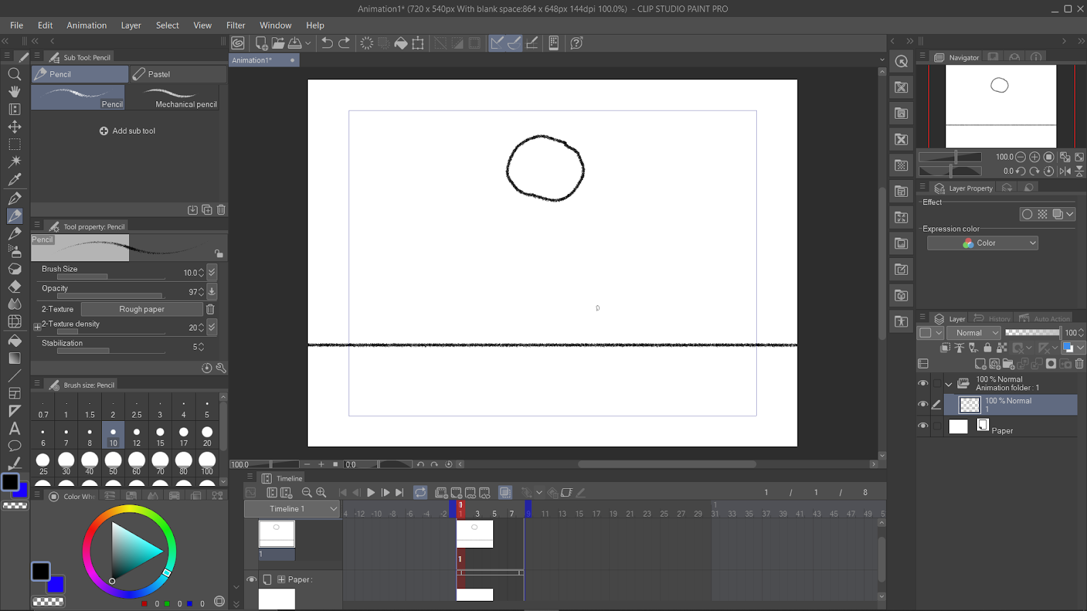Select brush size 12 preset
Viewport: 1087px width, 611px height.
[137, 435]
